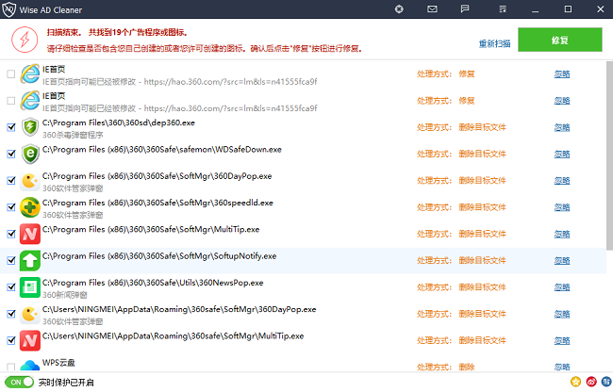Check the first IE首页 checkbox
The image size is (613, 392).
tap(10, 73)
